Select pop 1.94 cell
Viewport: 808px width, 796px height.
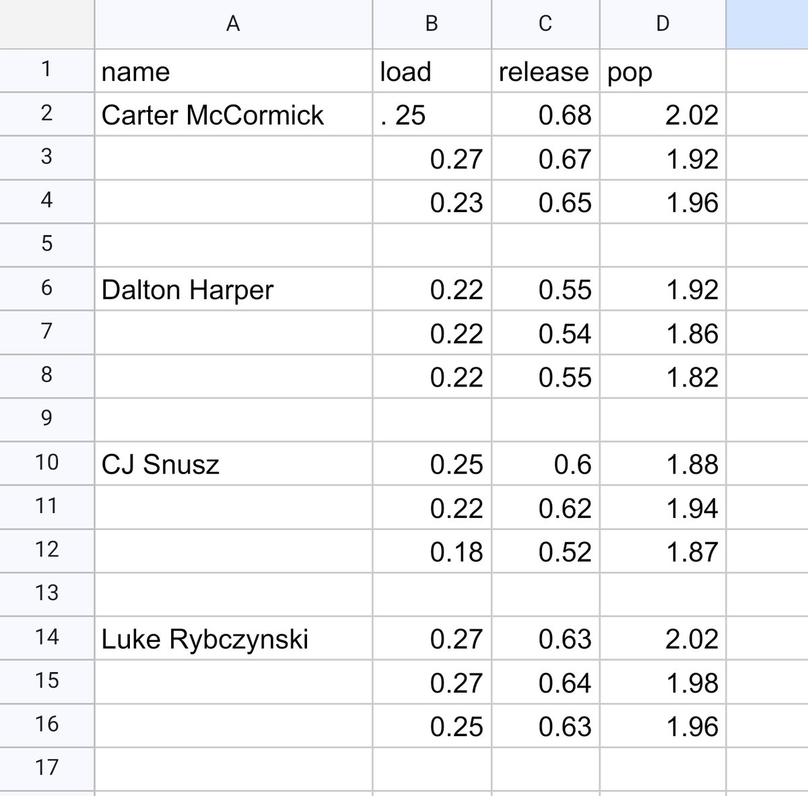[663, 507]
